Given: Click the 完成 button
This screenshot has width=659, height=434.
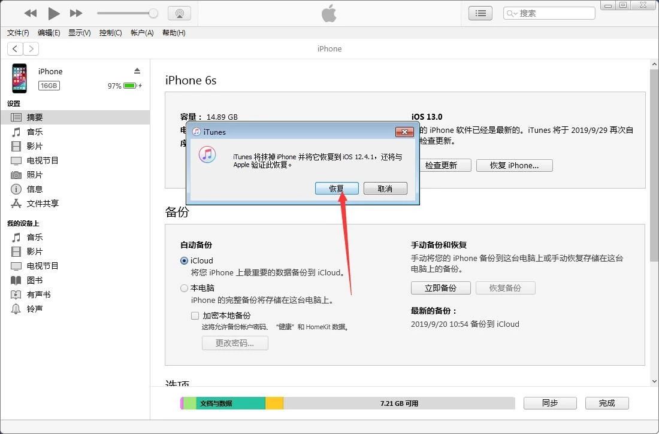Looking at the screenshot, I should pyautogui.click(x=607, y=403).
